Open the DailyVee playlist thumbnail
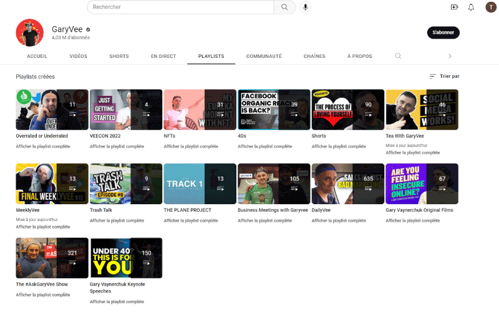Screen dimensions: 499x330 [348, 184]
